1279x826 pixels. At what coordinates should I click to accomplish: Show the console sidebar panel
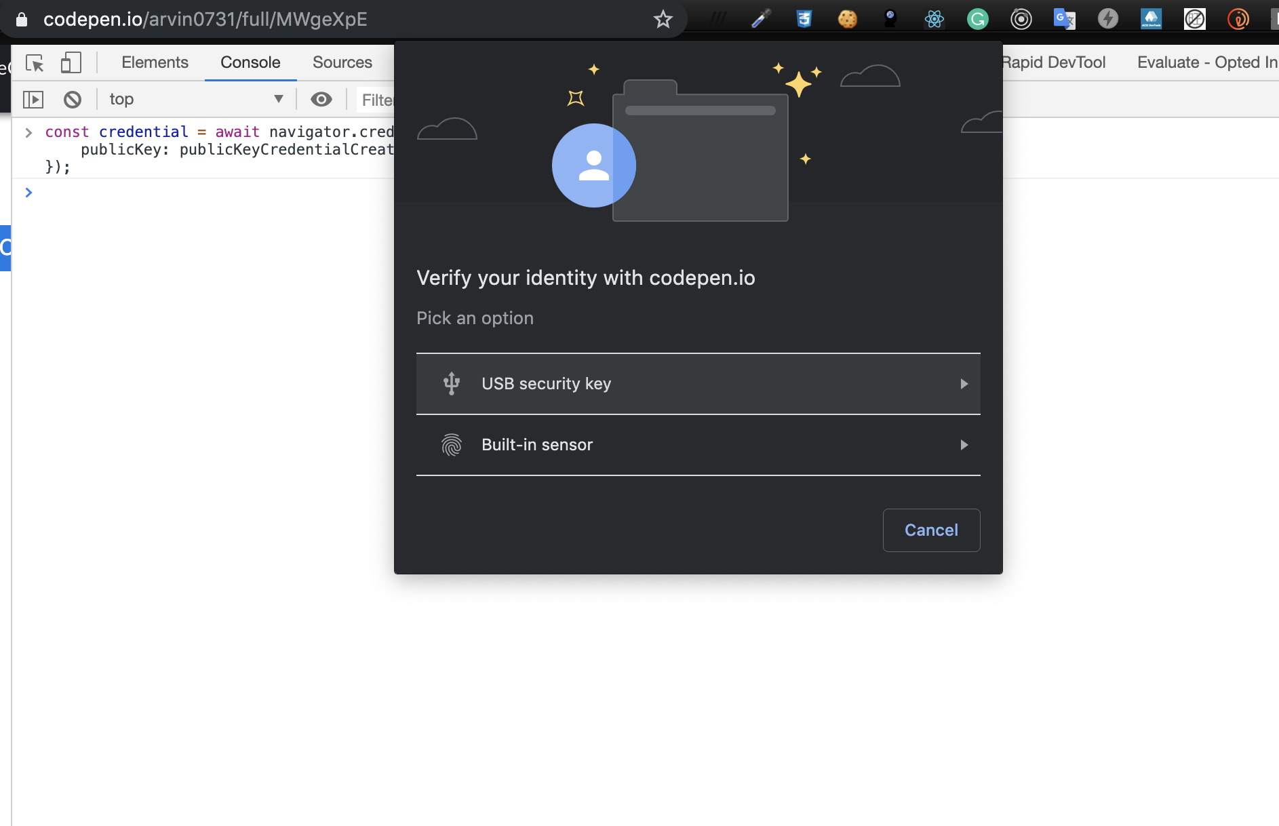(x=33, y=100)
